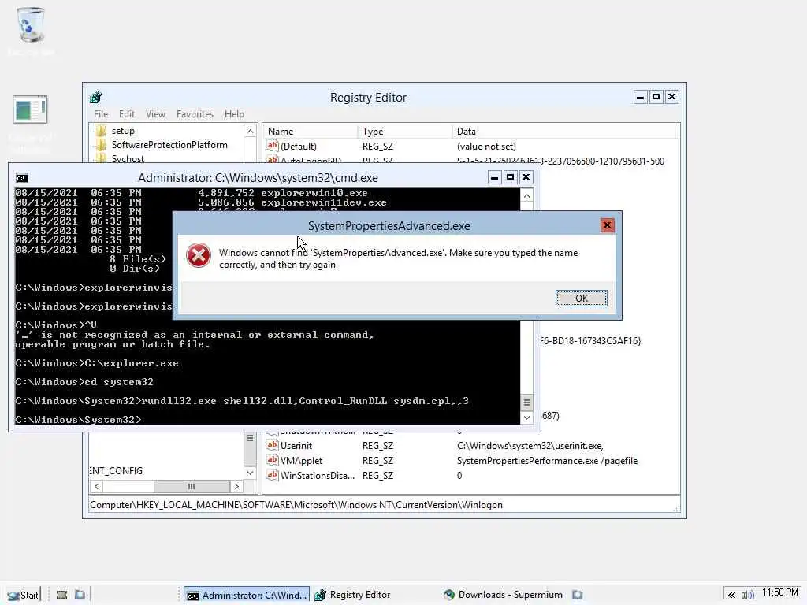807x605 pixels.
Task: Click the cmd window scrollbar thumb
Action: coord(526,403)
